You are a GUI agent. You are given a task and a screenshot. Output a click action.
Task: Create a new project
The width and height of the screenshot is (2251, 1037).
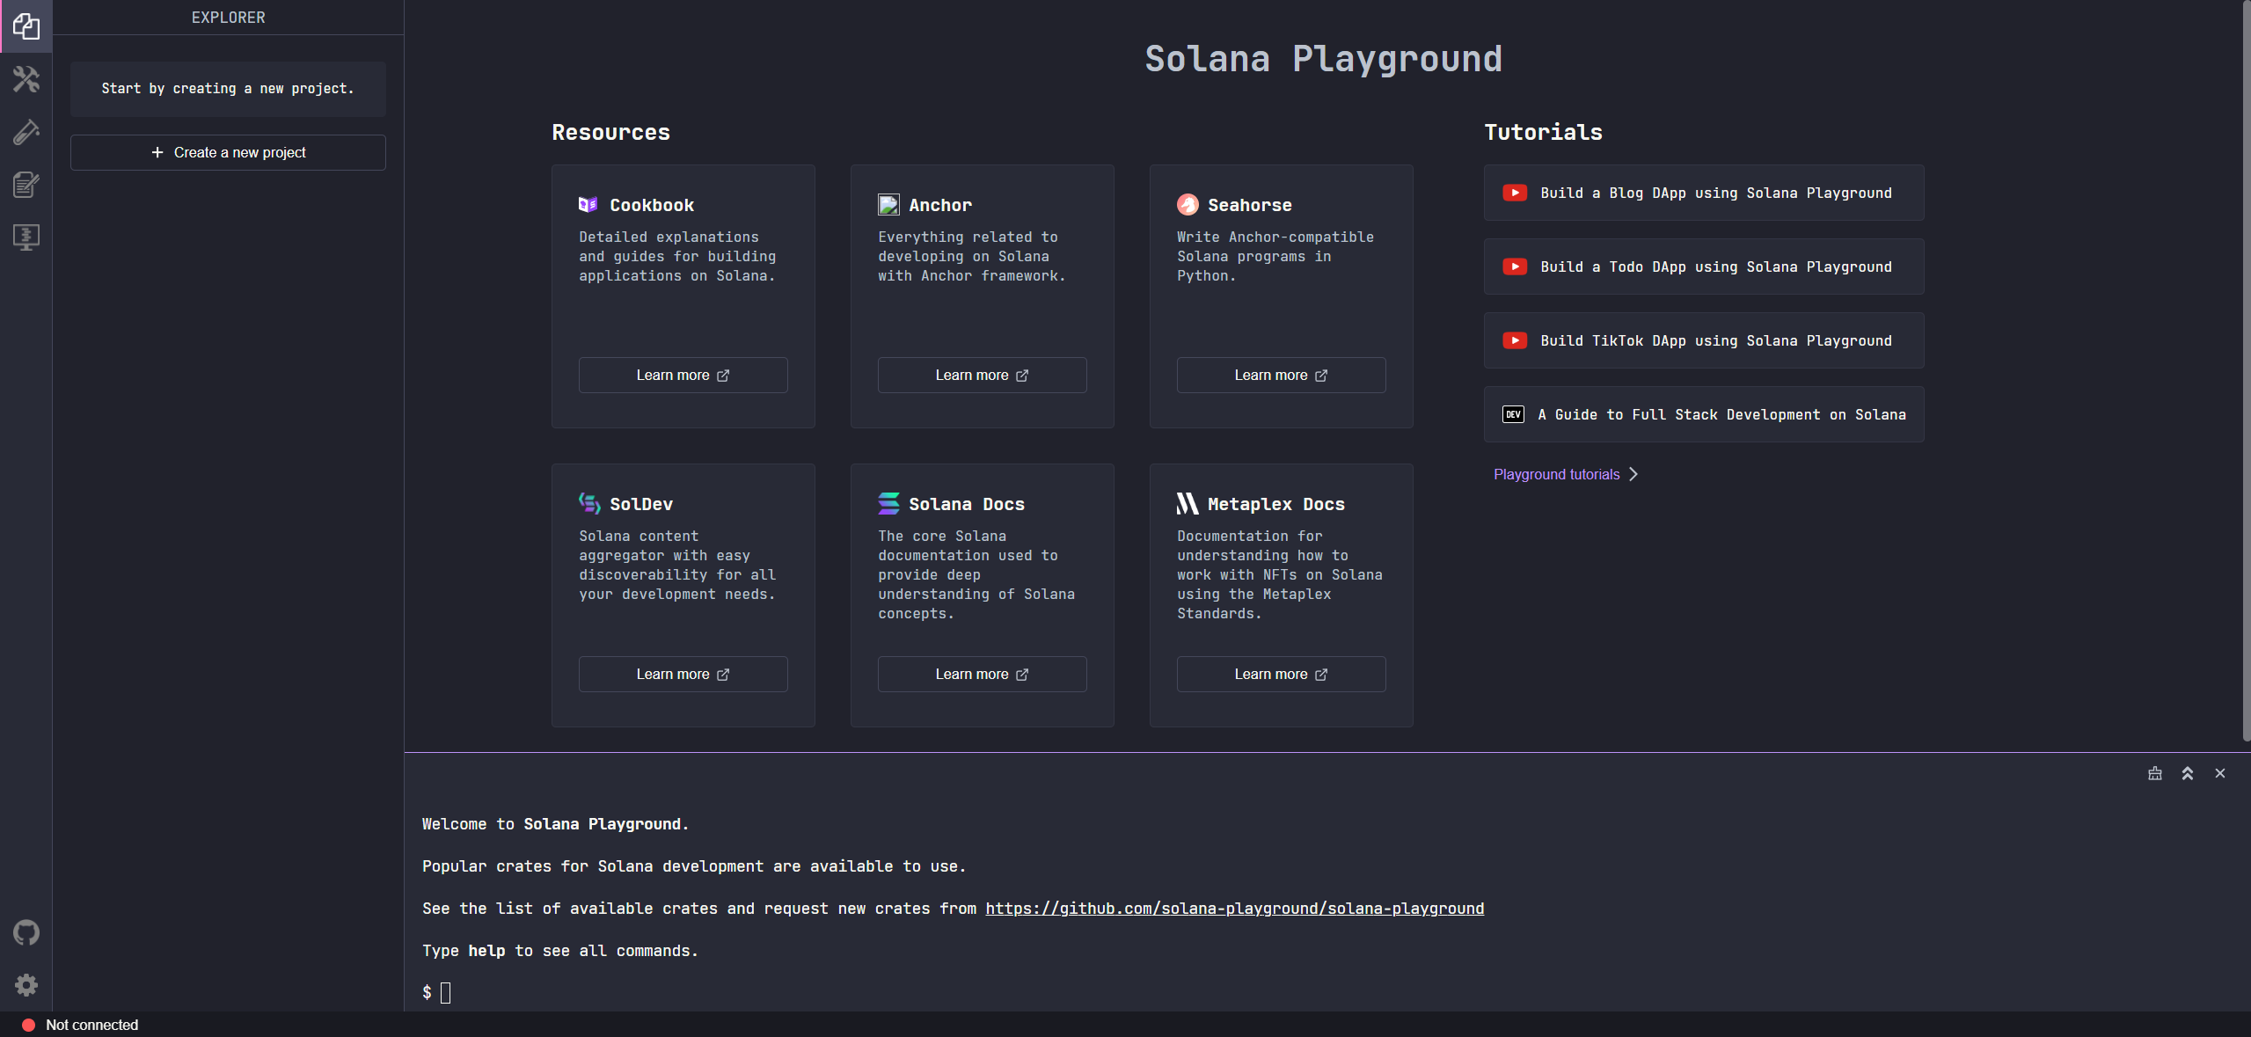pyautogui.click(x=228, y=152)
